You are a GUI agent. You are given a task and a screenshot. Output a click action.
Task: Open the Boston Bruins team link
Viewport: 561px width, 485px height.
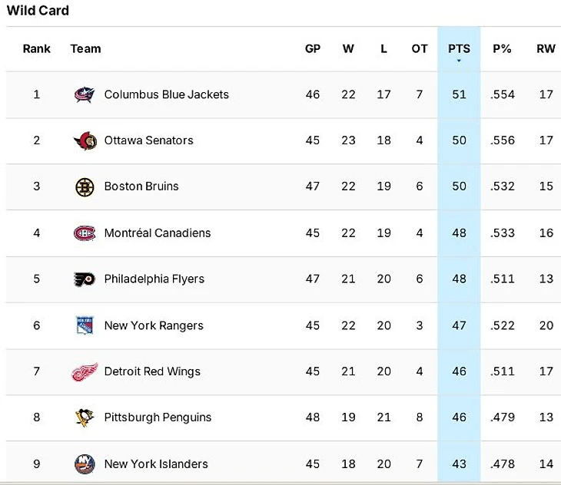141,186
